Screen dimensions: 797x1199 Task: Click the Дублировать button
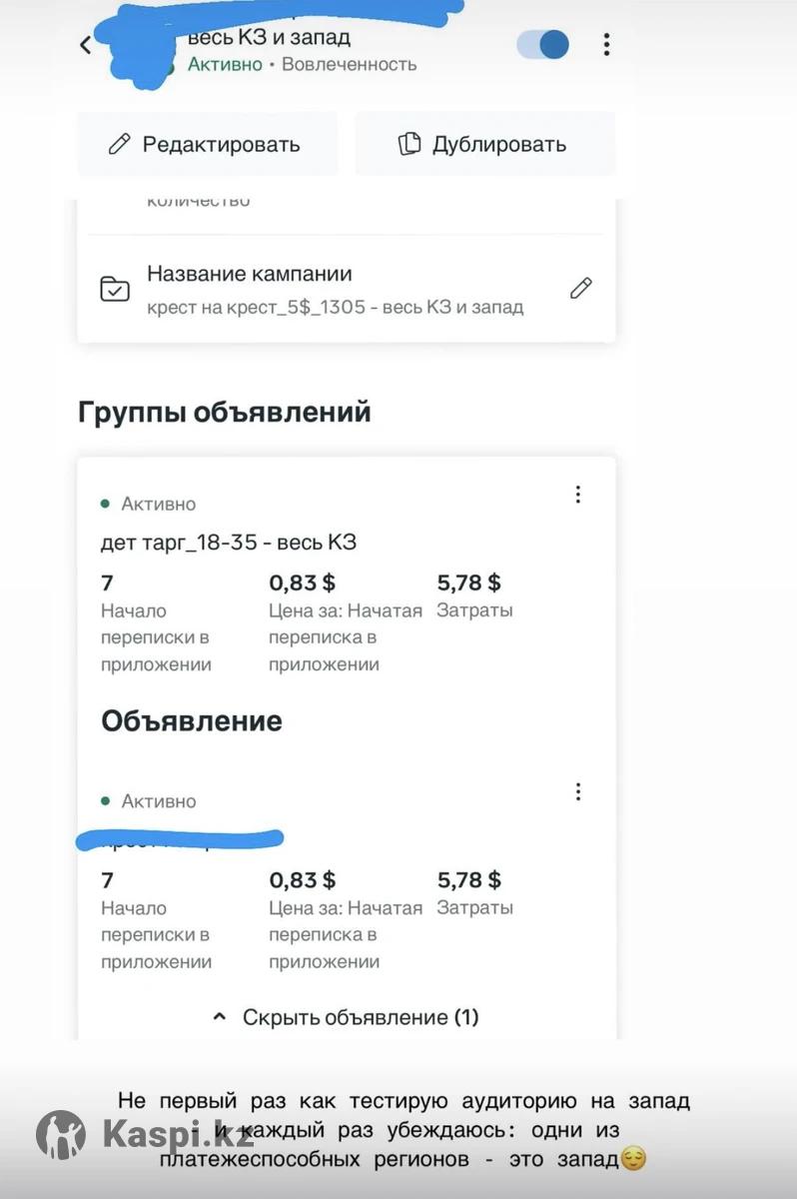coord(484,144)
